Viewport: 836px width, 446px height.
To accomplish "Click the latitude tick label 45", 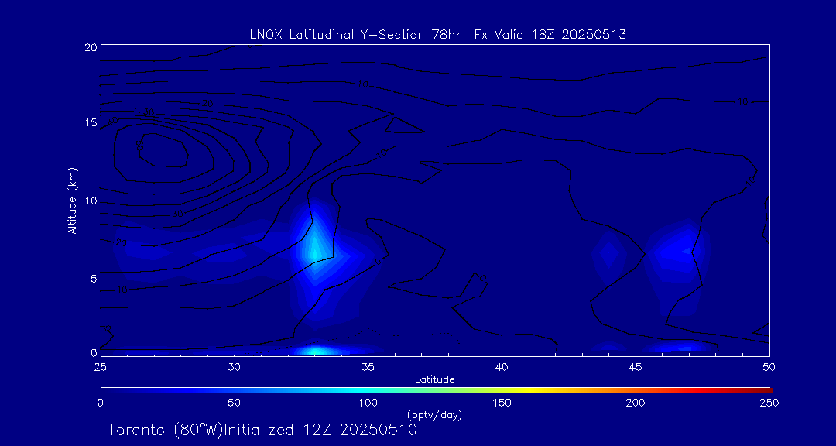I will click(x=636, y=367).
